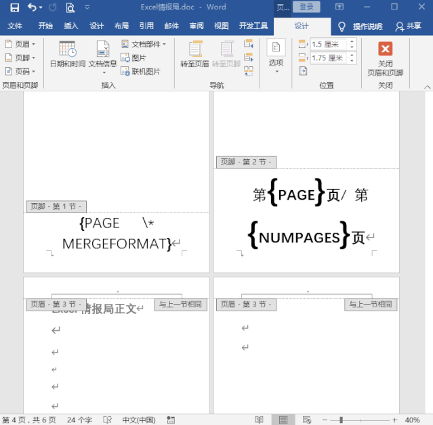Switch to the 插入 ribbon tab
The image size is (433, 425).
[71, 26]
